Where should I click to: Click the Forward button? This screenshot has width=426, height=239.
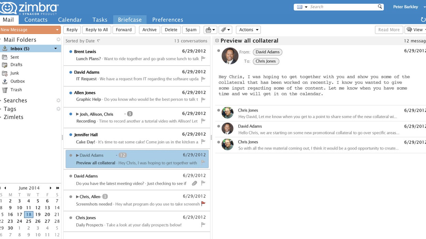pyautogui.click(x=124, y=30)
